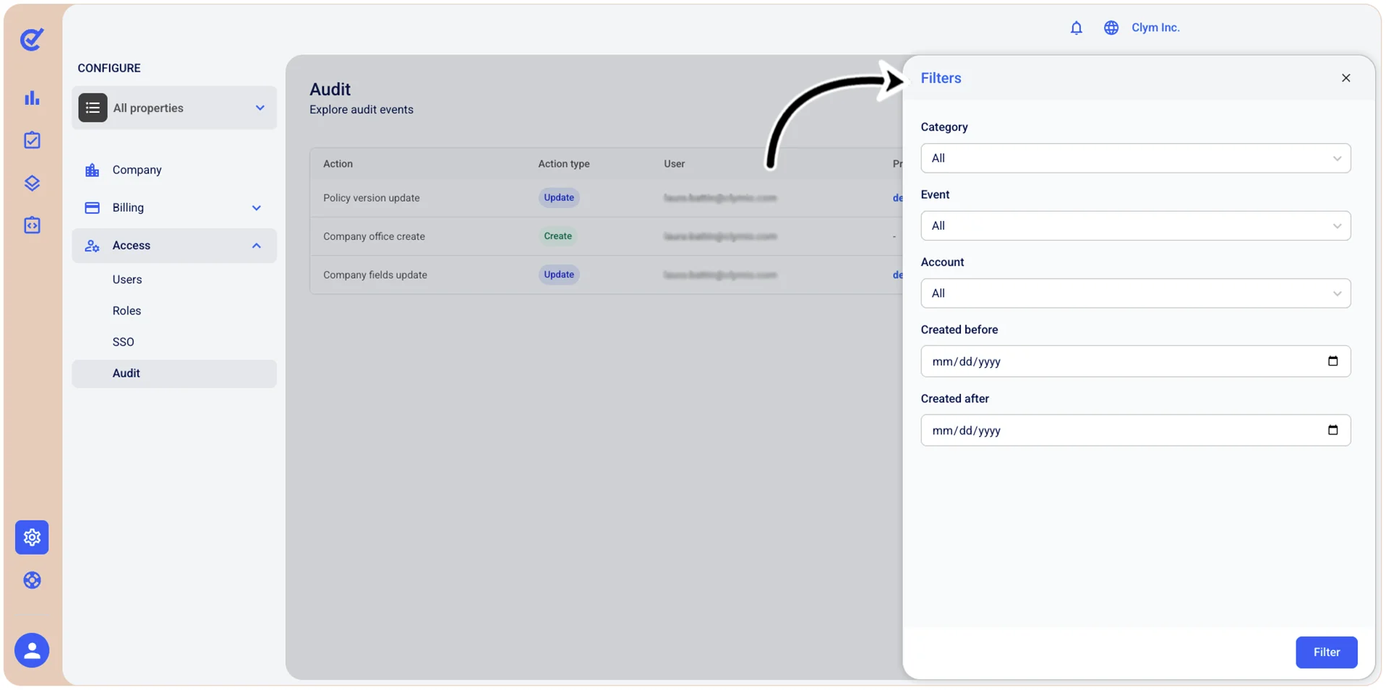1386x690 pixels.
Task: Open the notifications bell
Action: (1076, 27)
